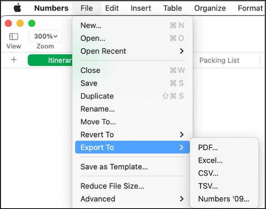This screenshot has height=209, width=266.
Task: Select the CSV export option
Action: (x=208, y=173)
